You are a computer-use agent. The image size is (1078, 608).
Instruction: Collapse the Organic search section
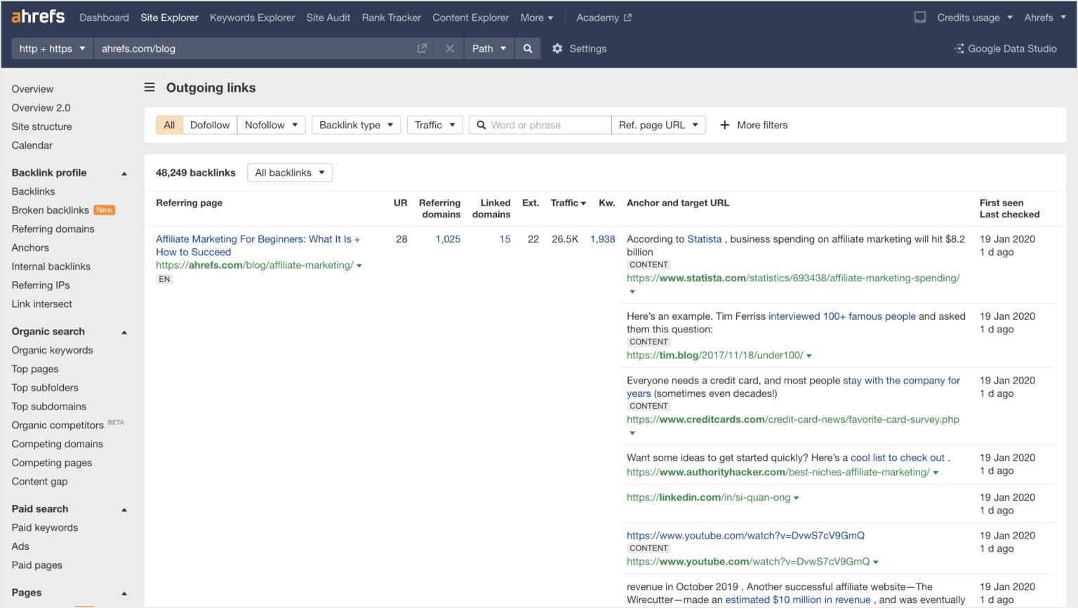point(124,332)
